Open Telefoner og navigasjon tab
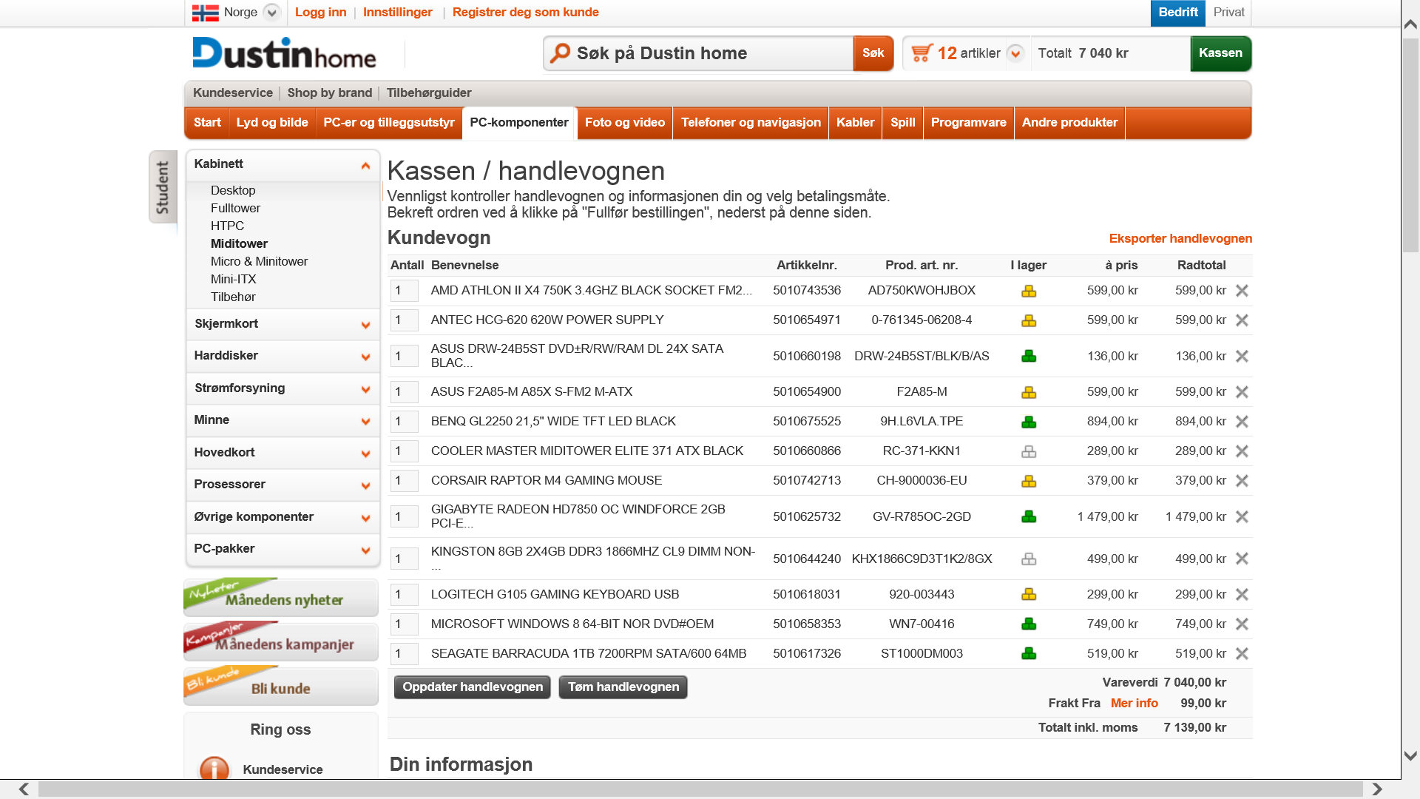The height and width of the screenshot is (799, 1420). point(751,123)
